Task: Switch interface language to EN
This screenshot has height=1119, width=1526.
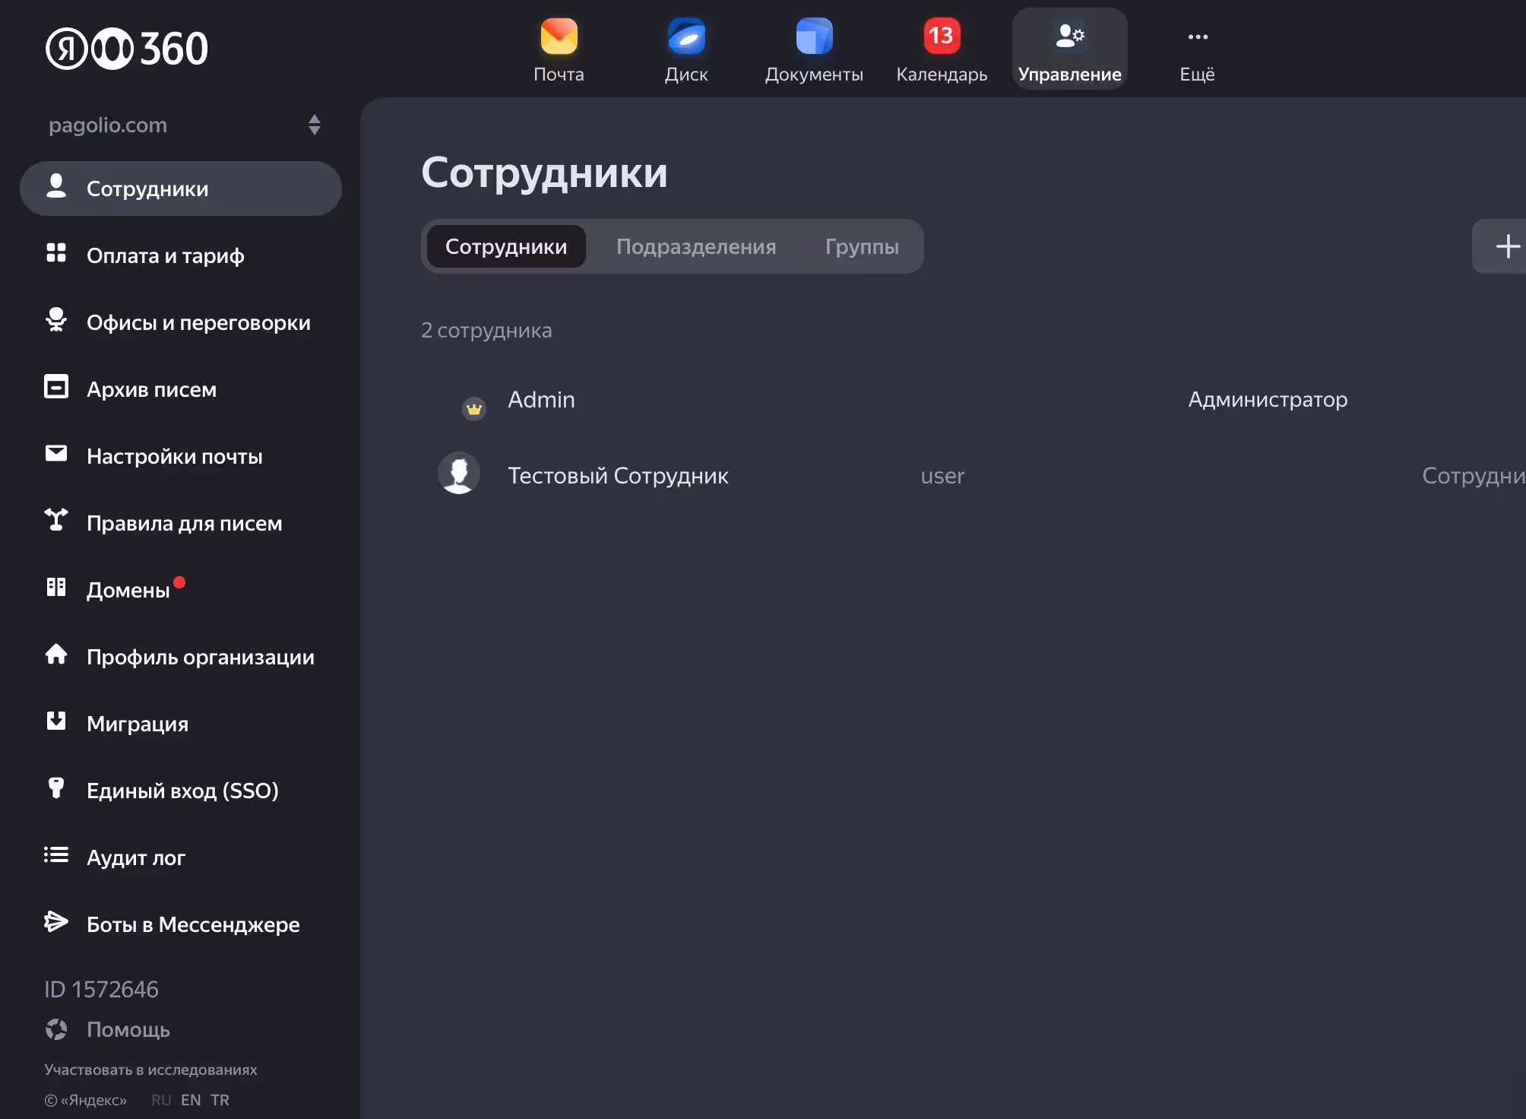Action: [x=191, y=1100]
